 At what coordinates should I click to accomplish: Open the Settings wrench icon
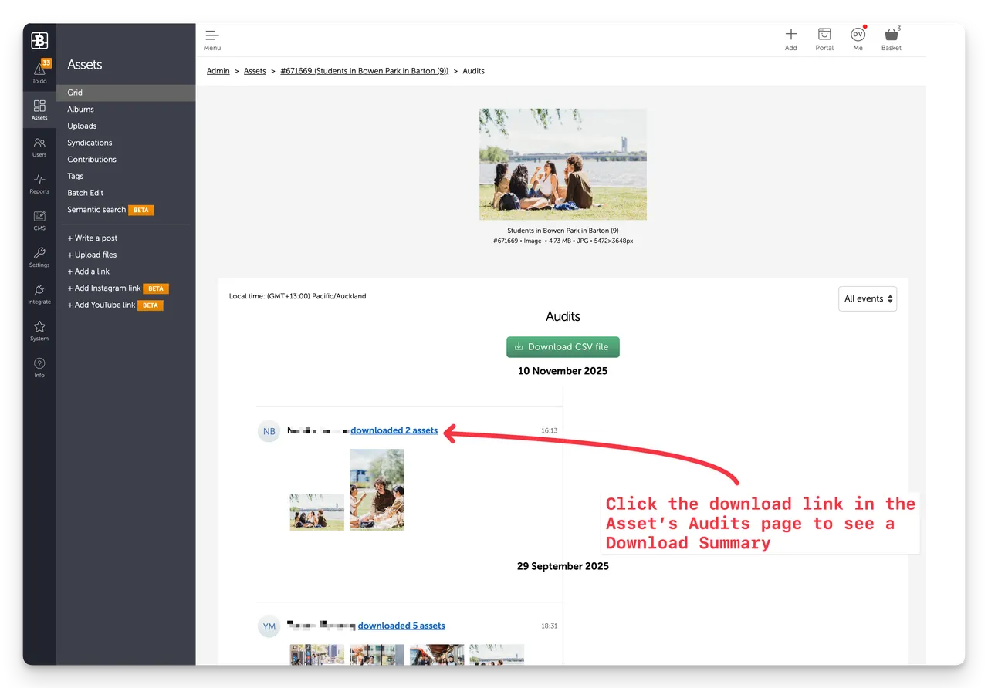pyautogui.click(x=39, y=256)
